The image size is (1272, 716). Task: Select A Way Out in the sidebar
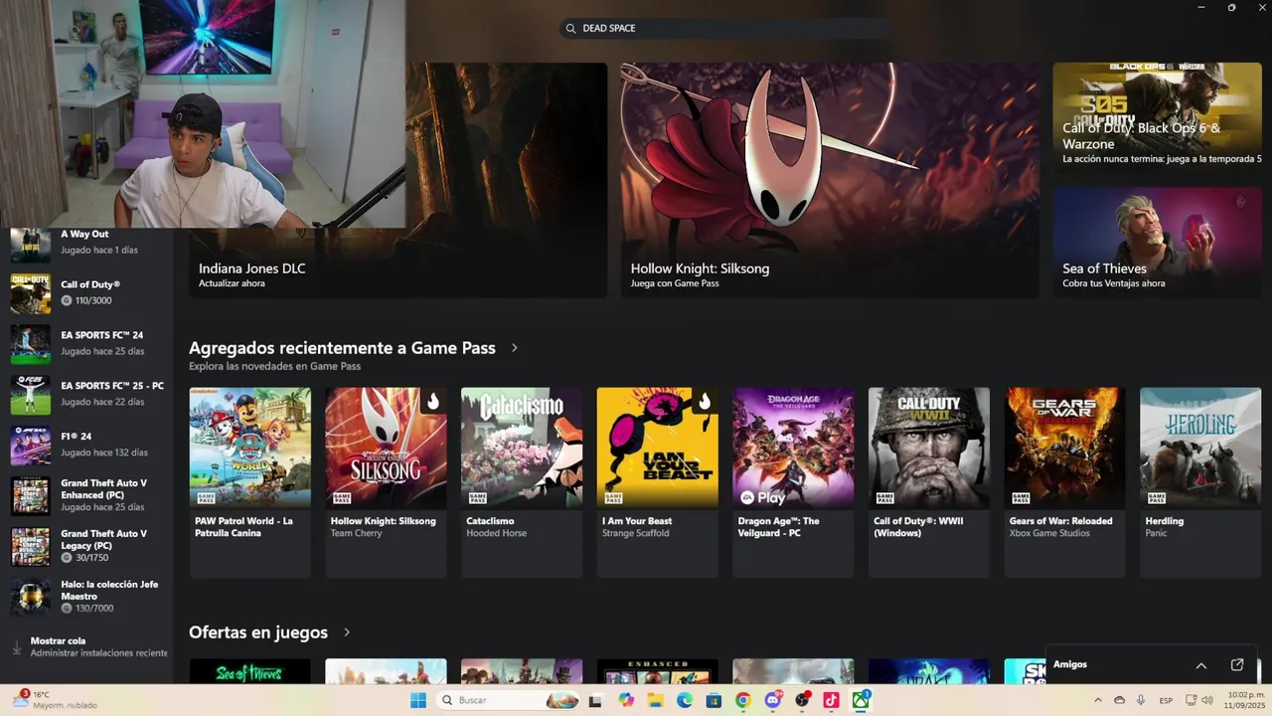point(84,242)
